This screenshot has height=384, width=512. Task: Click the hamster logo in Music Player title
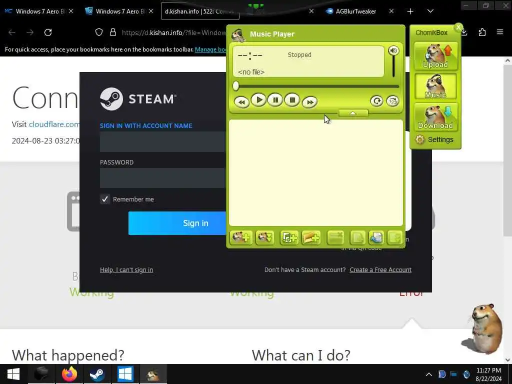237,34
